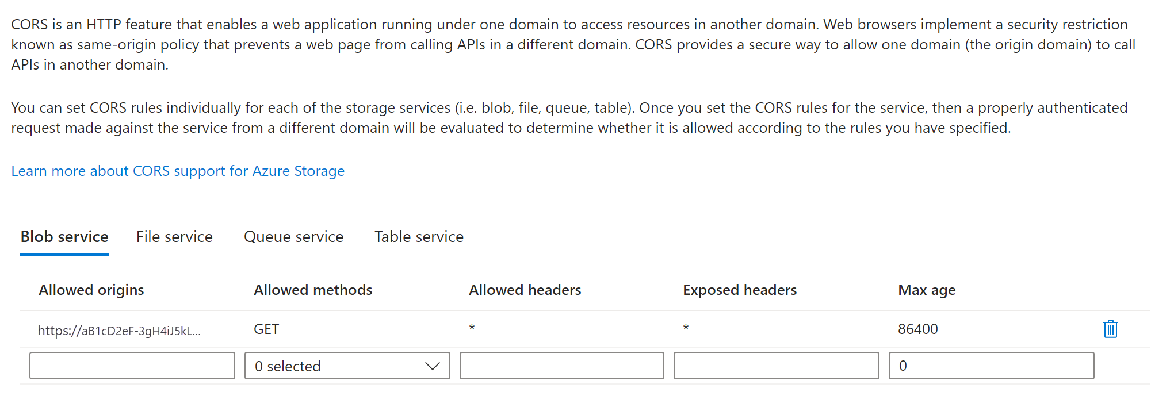Focus the empty Exposed headers input field

click(777, 366)
